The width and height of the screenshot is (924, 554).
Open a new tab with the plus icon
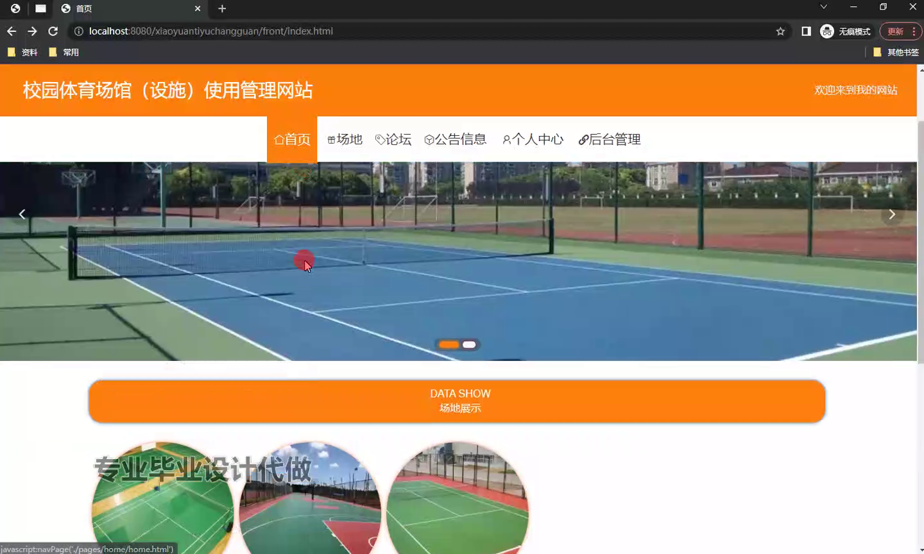222,8
